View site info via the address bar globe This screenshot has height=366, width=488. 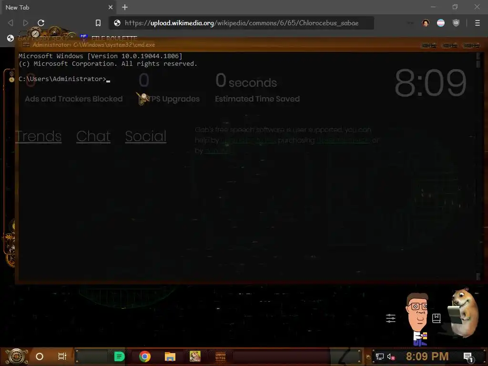[x=117, y=23]
